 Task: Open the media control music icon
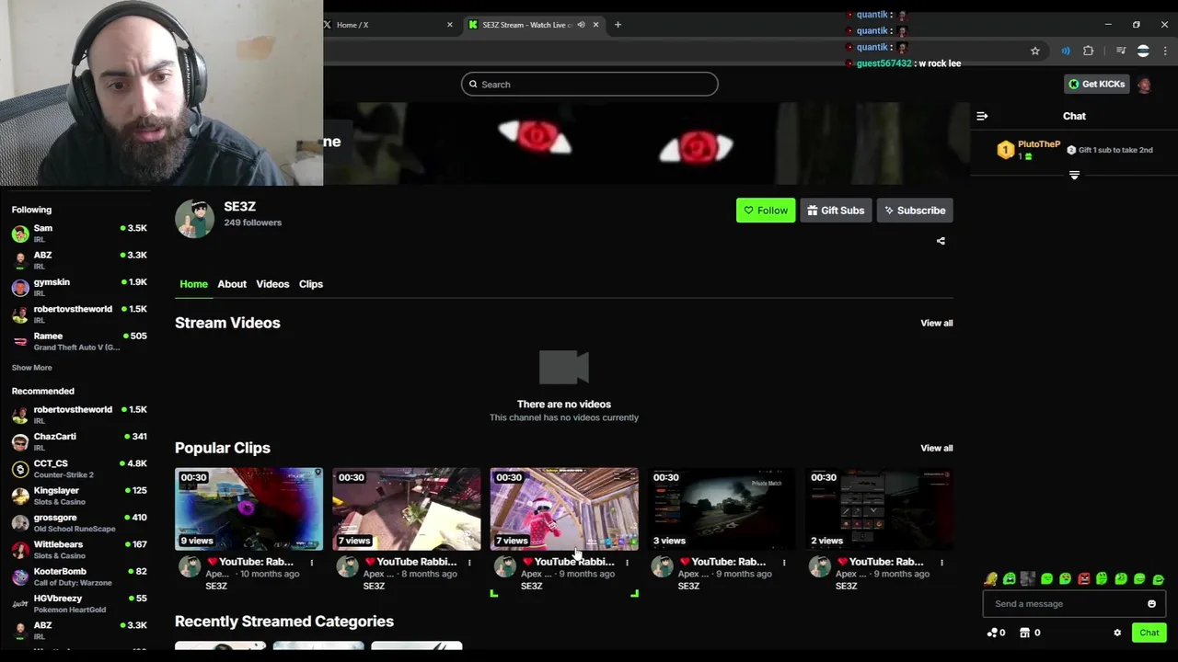[1120, 51]
